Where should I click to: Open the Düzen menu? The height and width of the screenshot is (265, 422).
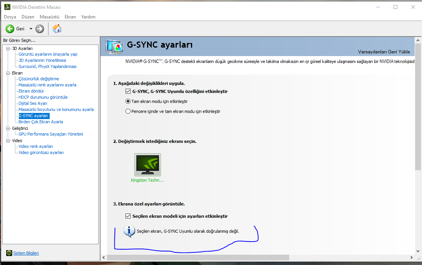28,17
